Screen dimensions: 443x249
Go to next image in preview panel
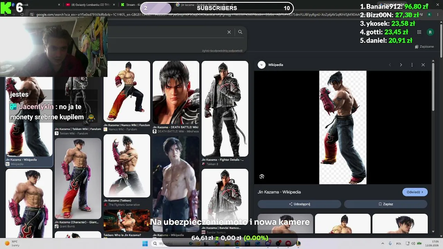401,65
